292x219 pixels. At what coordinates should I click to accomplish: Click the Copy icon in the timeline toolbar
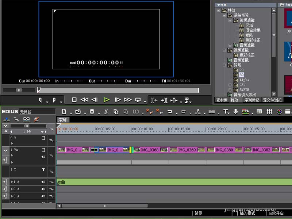pos(116,112)
